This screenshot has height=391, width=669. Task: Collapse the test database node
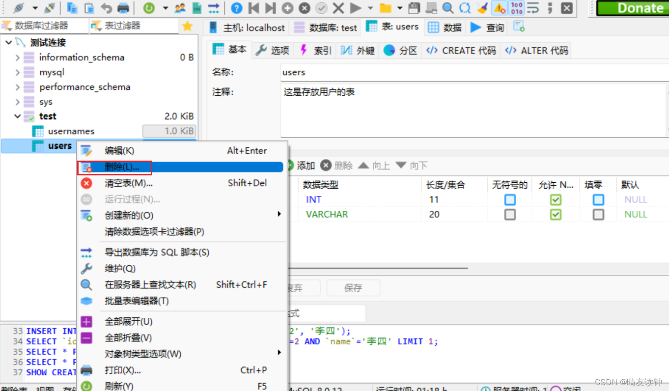[18, 116]
